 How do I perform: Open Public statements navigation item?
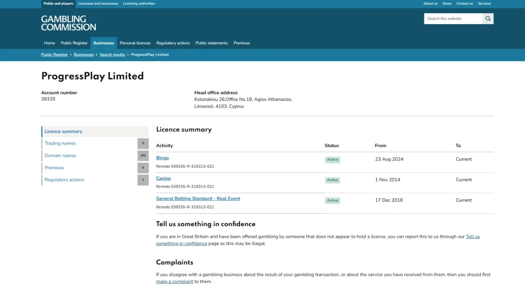[x=212, y=43]
